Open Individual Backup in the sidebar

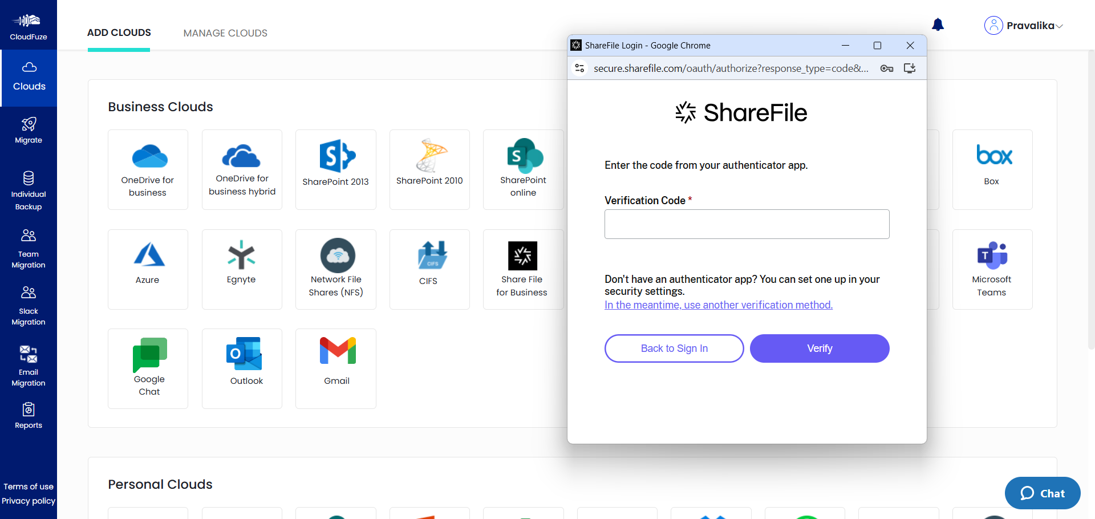(x=29, y=191)
